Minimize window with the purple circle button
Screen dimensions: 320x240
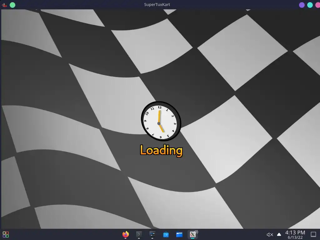[302, 5]
